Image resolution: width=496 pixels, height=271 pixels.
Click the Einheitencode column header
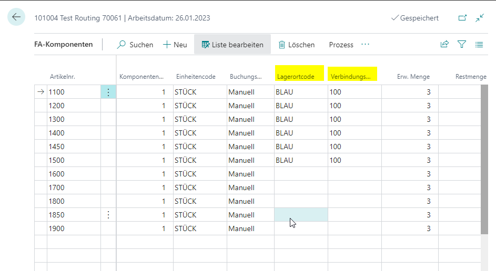click(x=196, y=77)
